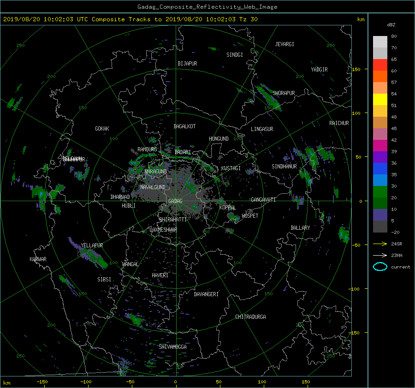Click the GOKAK city label

[102, 129]
